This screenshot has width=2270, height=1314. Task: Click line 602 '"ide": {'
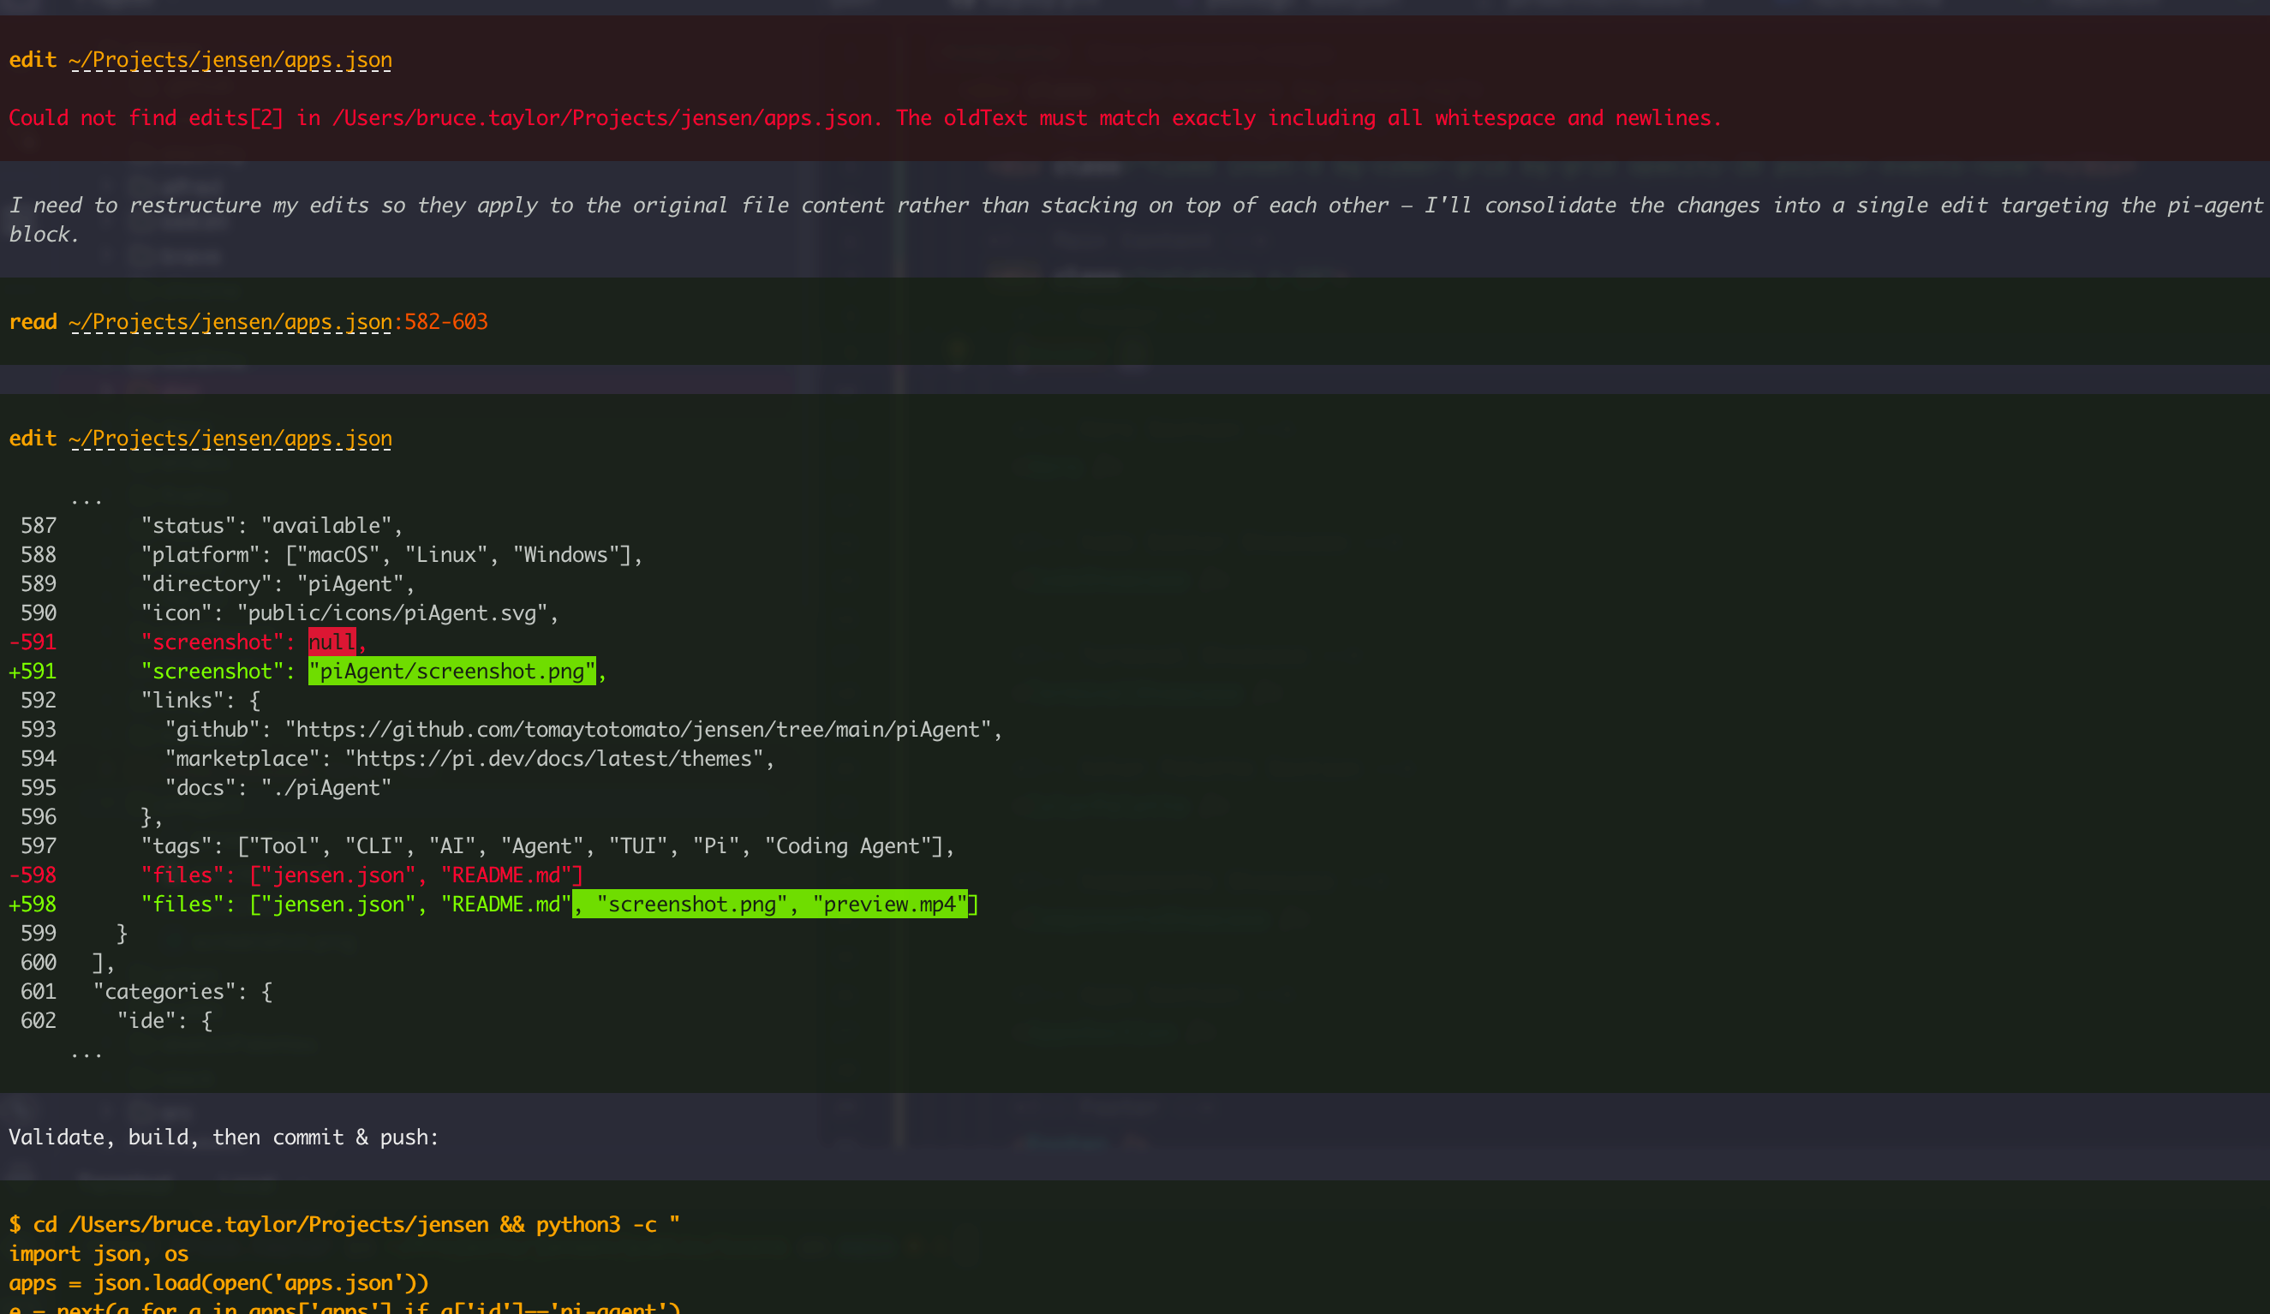tap(164, 1021)
